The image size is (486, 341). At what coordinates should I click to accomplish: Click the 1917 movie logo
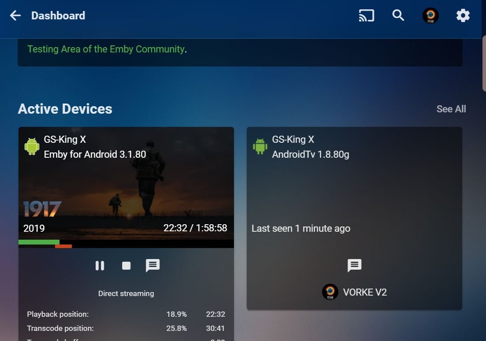coord(42,209)
